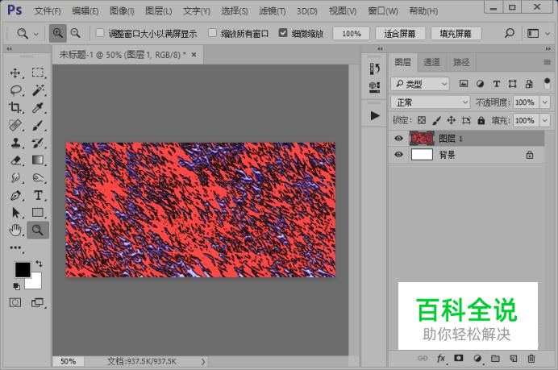Change screen mode from toolbox
558x370 pixels.
[x=37, y=303]
